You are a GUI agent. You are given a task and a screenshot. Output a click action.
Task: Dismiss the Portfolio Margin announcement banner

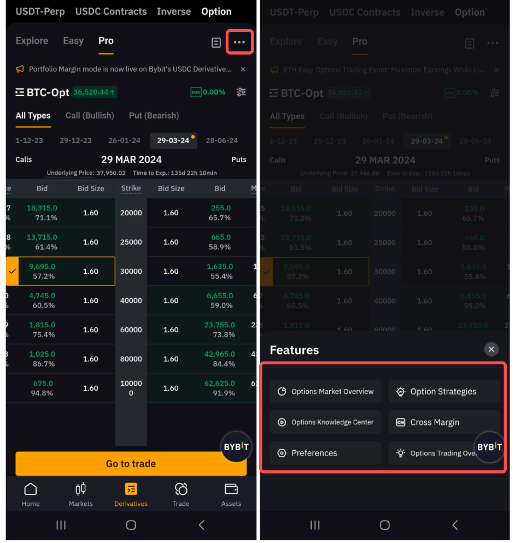click(x=243, y=69)
